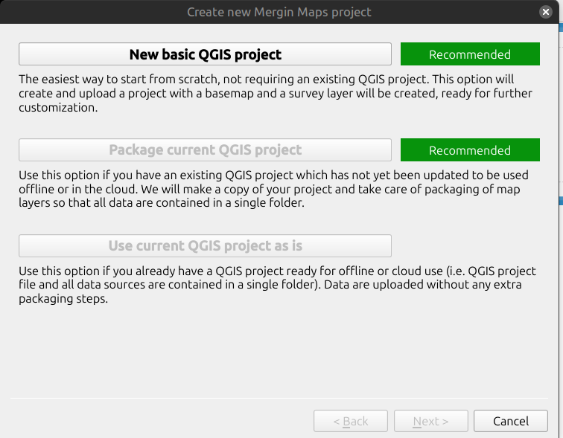Image resolution: width=563 pixels, height=438 pixels.
Task: Click the Create new Mergin Maps project title bar
Action: point(279,12)
